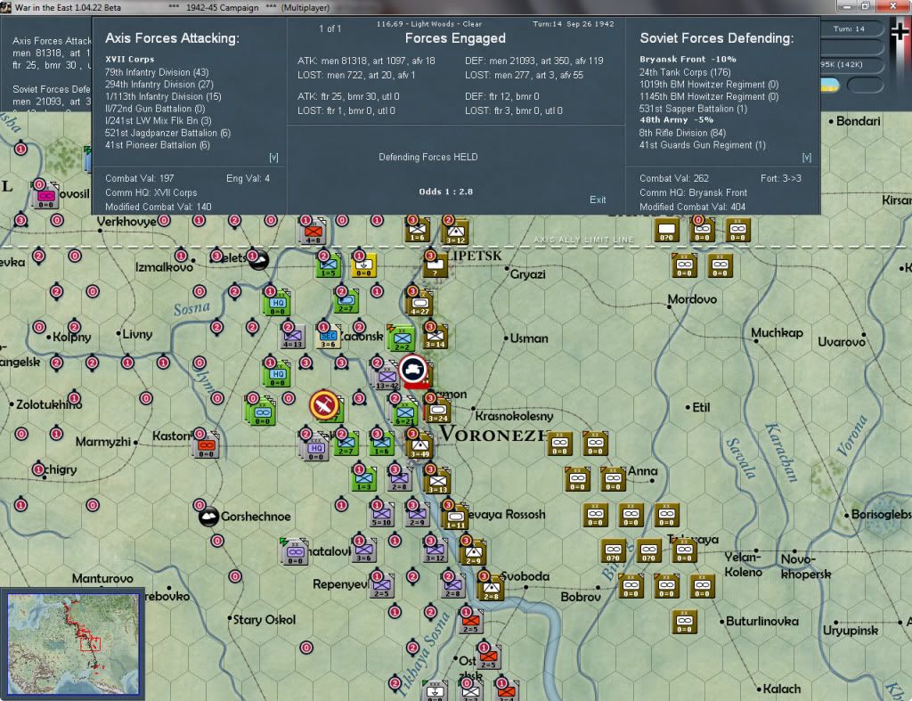Select the Soviet 3=24 tank counter
This screenshot has height=701, width=912.
tap(438, 411)
